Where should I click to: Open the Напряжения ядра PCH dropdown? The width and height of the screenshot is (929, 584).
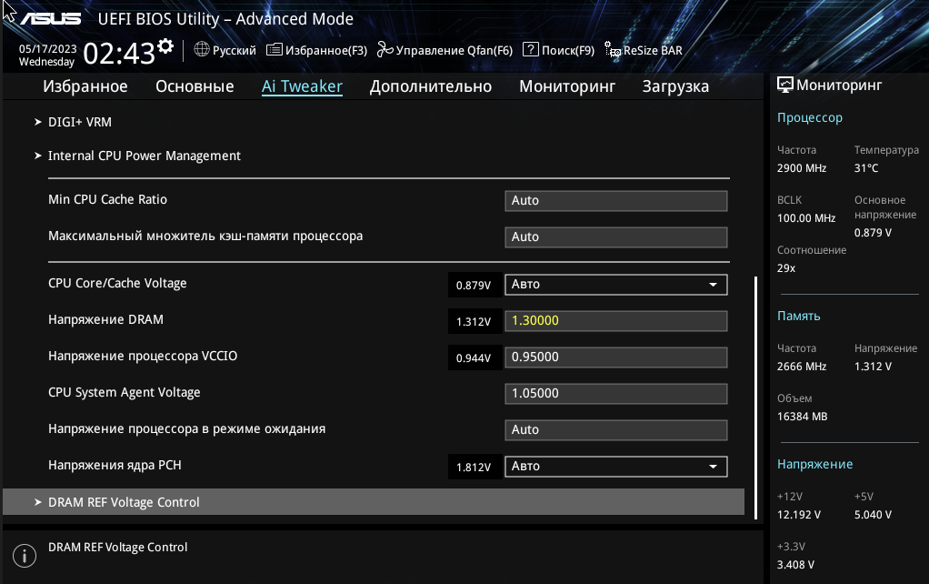[x=615, y=467]
